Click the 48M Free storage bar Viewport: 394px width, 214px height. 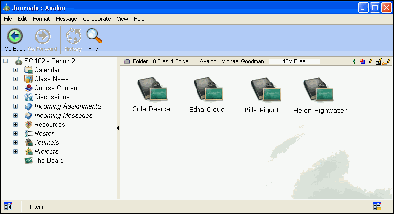[294, 61]
